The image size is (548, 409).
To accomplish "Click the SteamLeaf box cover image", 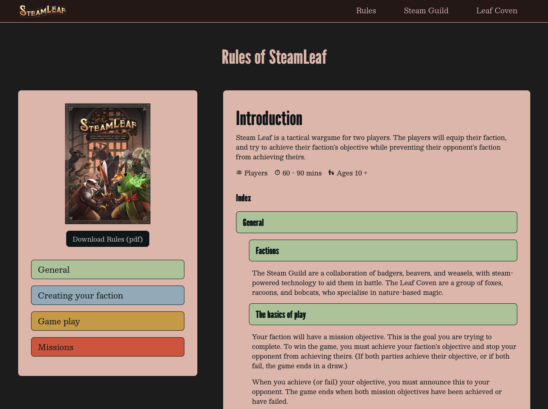I will [108, 164].
